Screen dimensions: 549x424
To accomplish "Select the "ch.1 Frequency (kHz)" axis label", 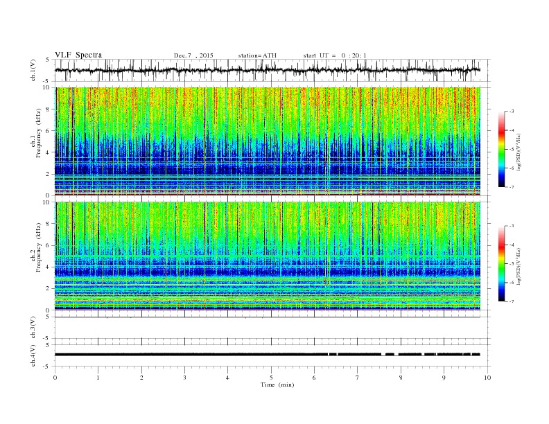I will click(36, 133).
